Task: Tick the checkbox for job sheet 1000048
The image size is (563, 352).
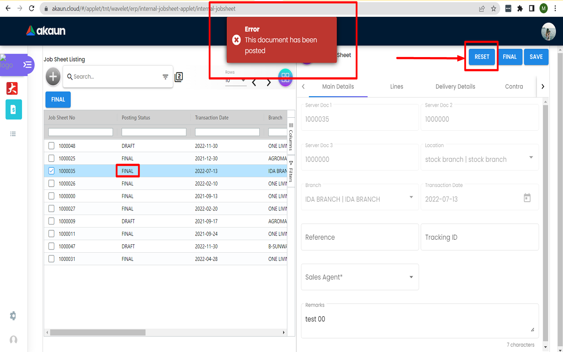Action: (x=52, y=146)
